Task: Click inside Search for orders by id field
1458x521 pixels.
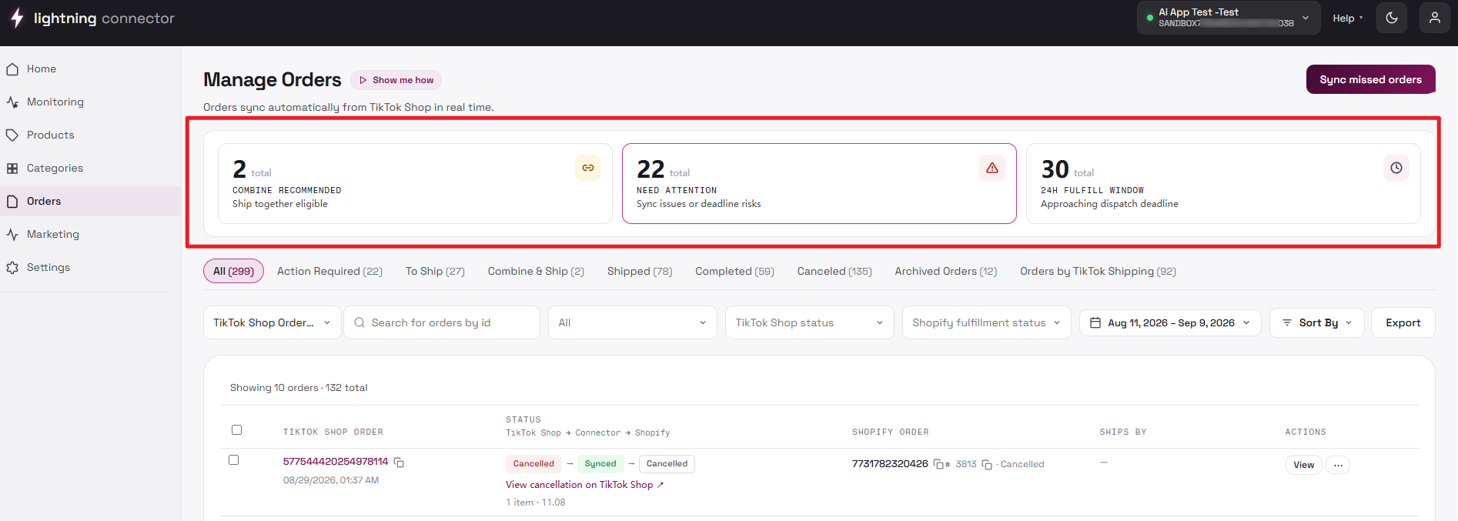Action: (x=442, y=322)
